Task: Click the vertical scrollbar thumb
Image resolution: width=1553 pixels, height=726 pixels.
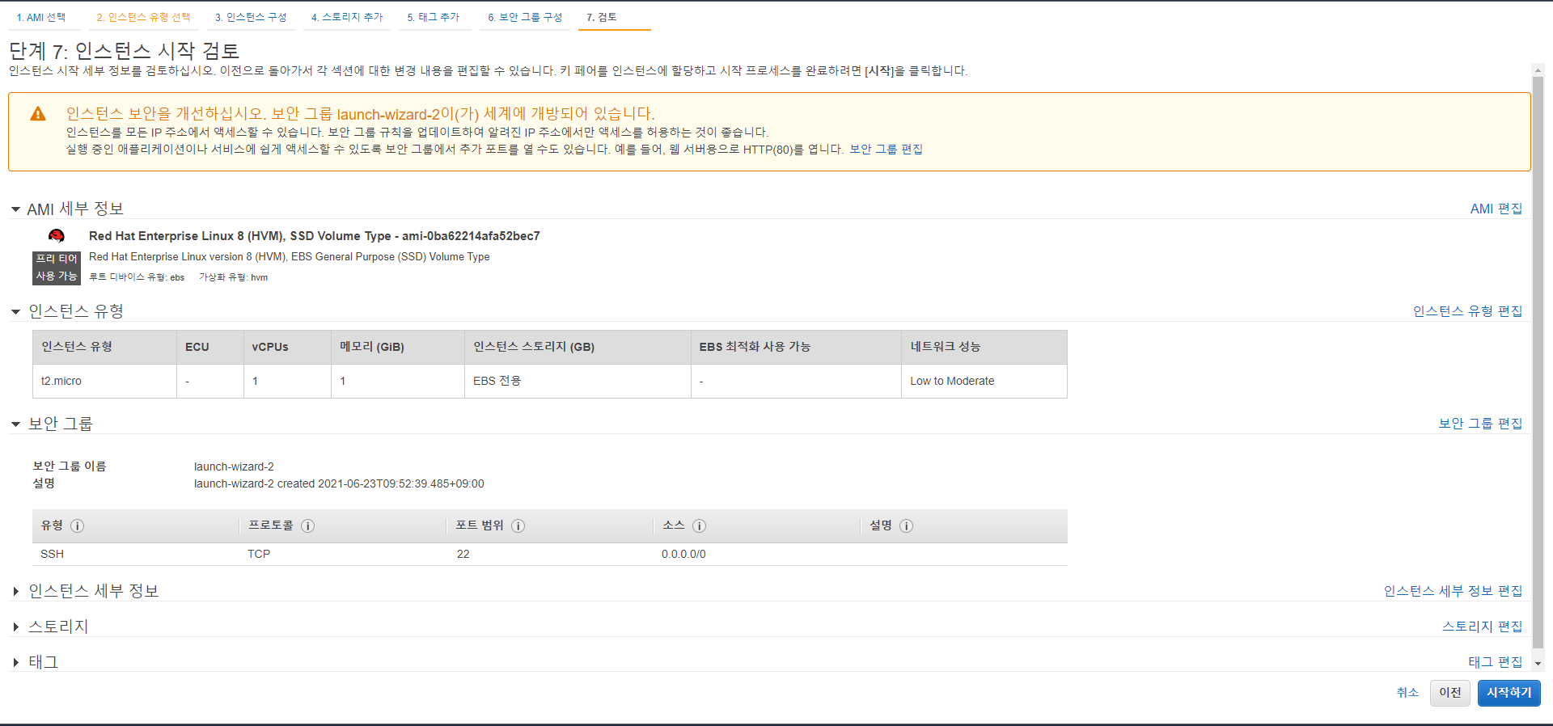Action: 1538,362
